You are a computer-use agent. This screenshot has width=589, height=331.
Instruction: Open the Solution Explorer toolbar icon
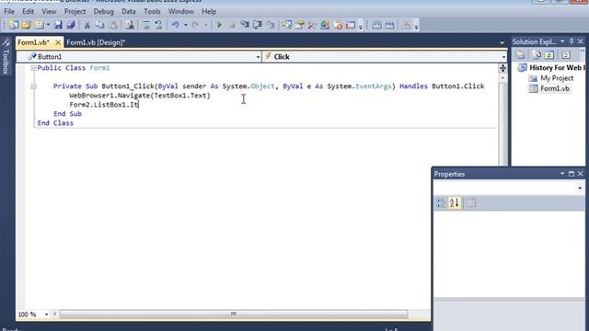[x=287, y=25]
